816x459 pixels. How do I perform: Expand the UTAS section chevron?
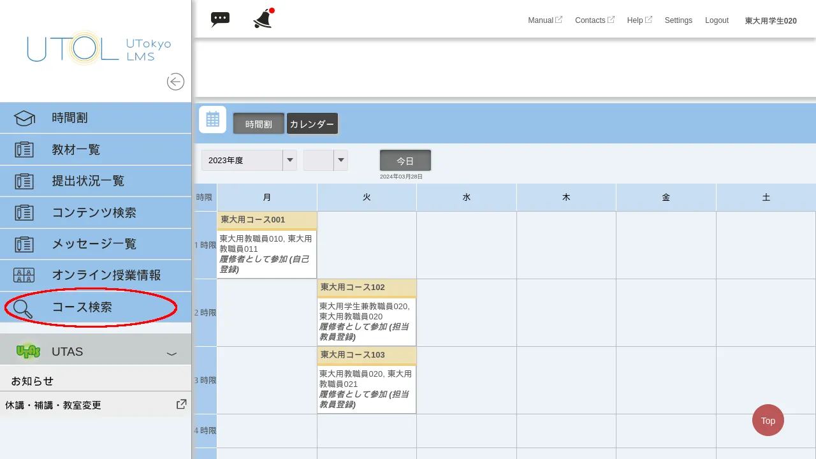(x=171, y=353)
